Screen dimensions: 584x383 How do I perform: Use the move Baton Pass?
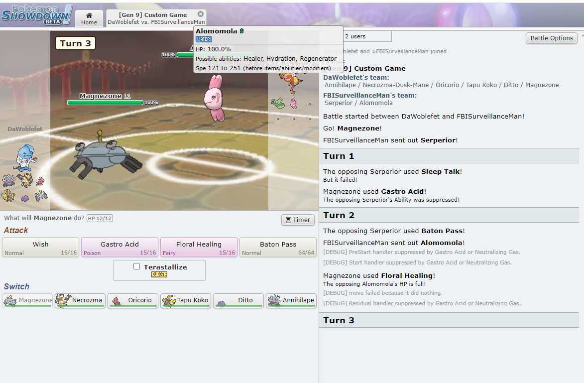(278, 248)
